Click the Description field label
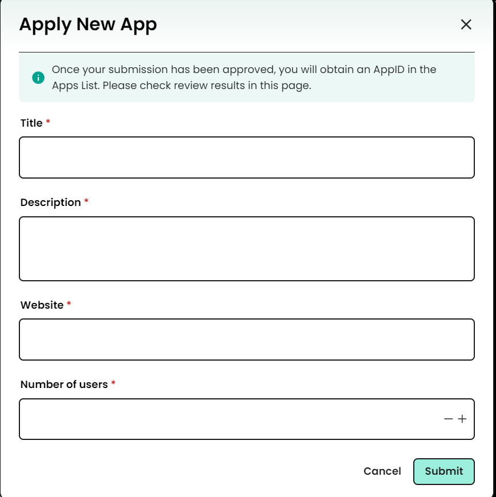This screenshot has width=496, height=497. point(50,203)
